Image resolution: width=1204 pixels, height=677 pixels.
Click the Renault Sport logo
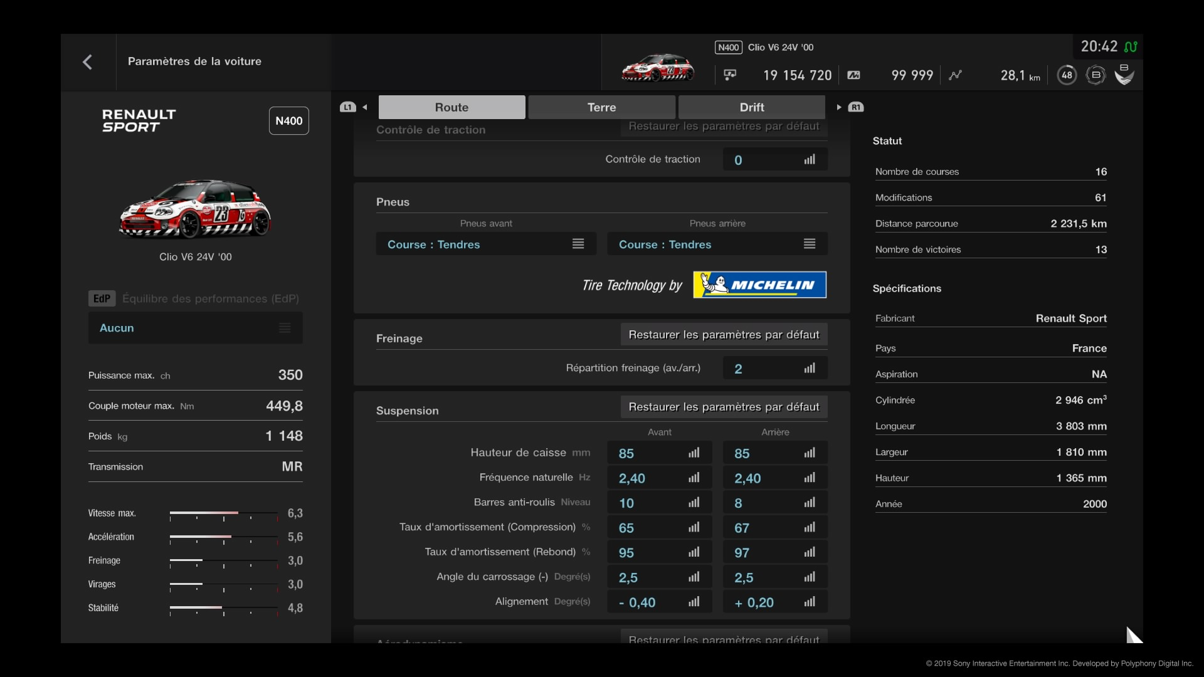pyautogui.click(x=139, y=120)
